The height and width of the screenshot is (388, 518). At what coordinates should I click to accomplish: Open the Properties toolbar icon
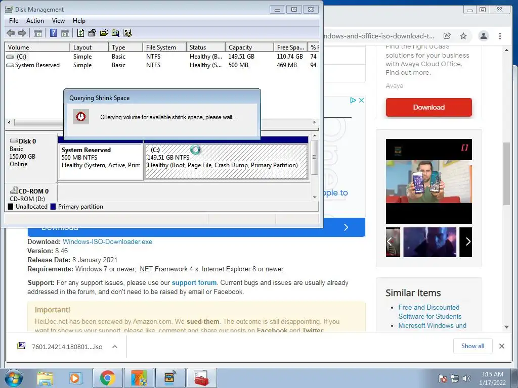coord(92,33)
